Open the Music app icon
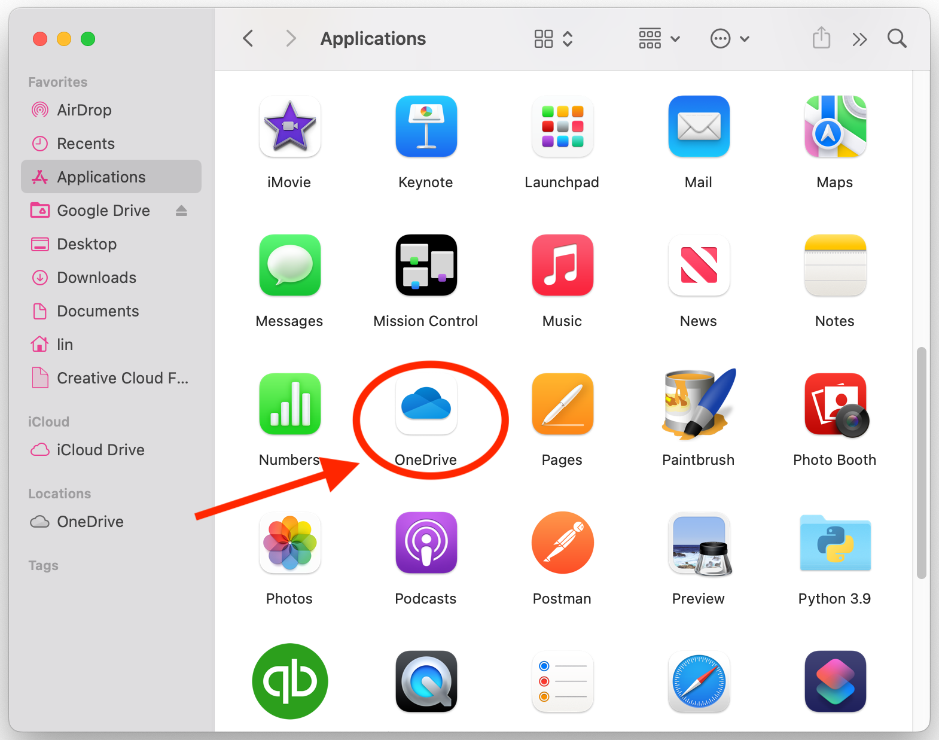This screenshot has width=939, height=740. pos(563,265)
